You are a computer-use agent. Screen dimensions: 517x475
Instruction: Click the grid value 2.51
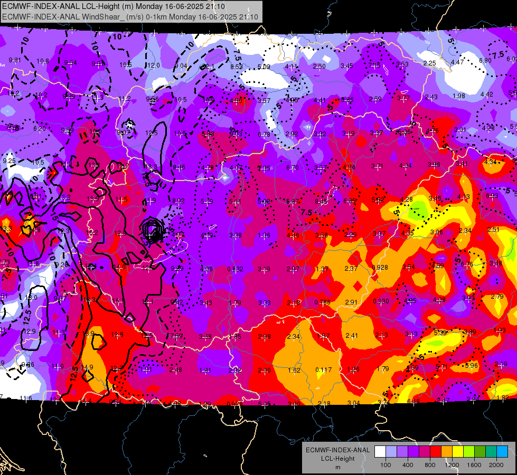(493, 230)
